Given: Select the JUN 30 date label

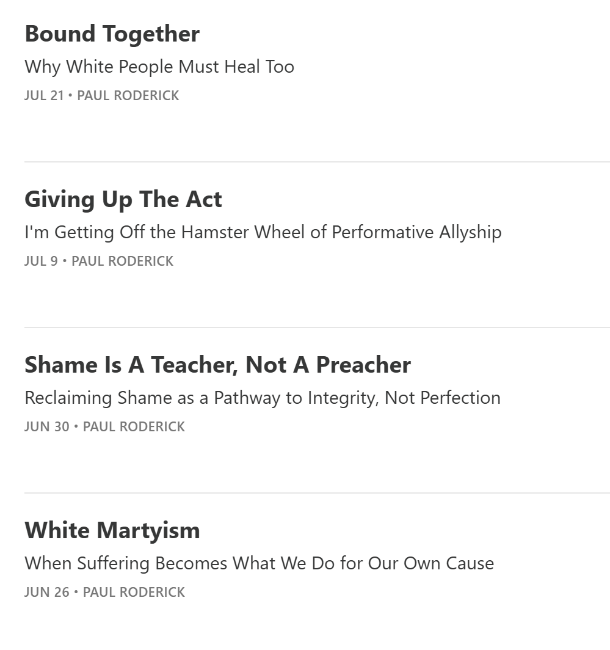Looking at the screenshot, I should [x=47, y=426].
